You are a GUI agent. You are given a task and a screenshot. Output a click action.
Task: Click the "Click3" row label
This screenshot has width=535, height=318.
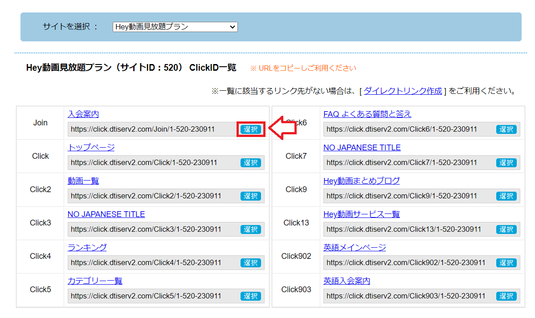coord(41,223)
